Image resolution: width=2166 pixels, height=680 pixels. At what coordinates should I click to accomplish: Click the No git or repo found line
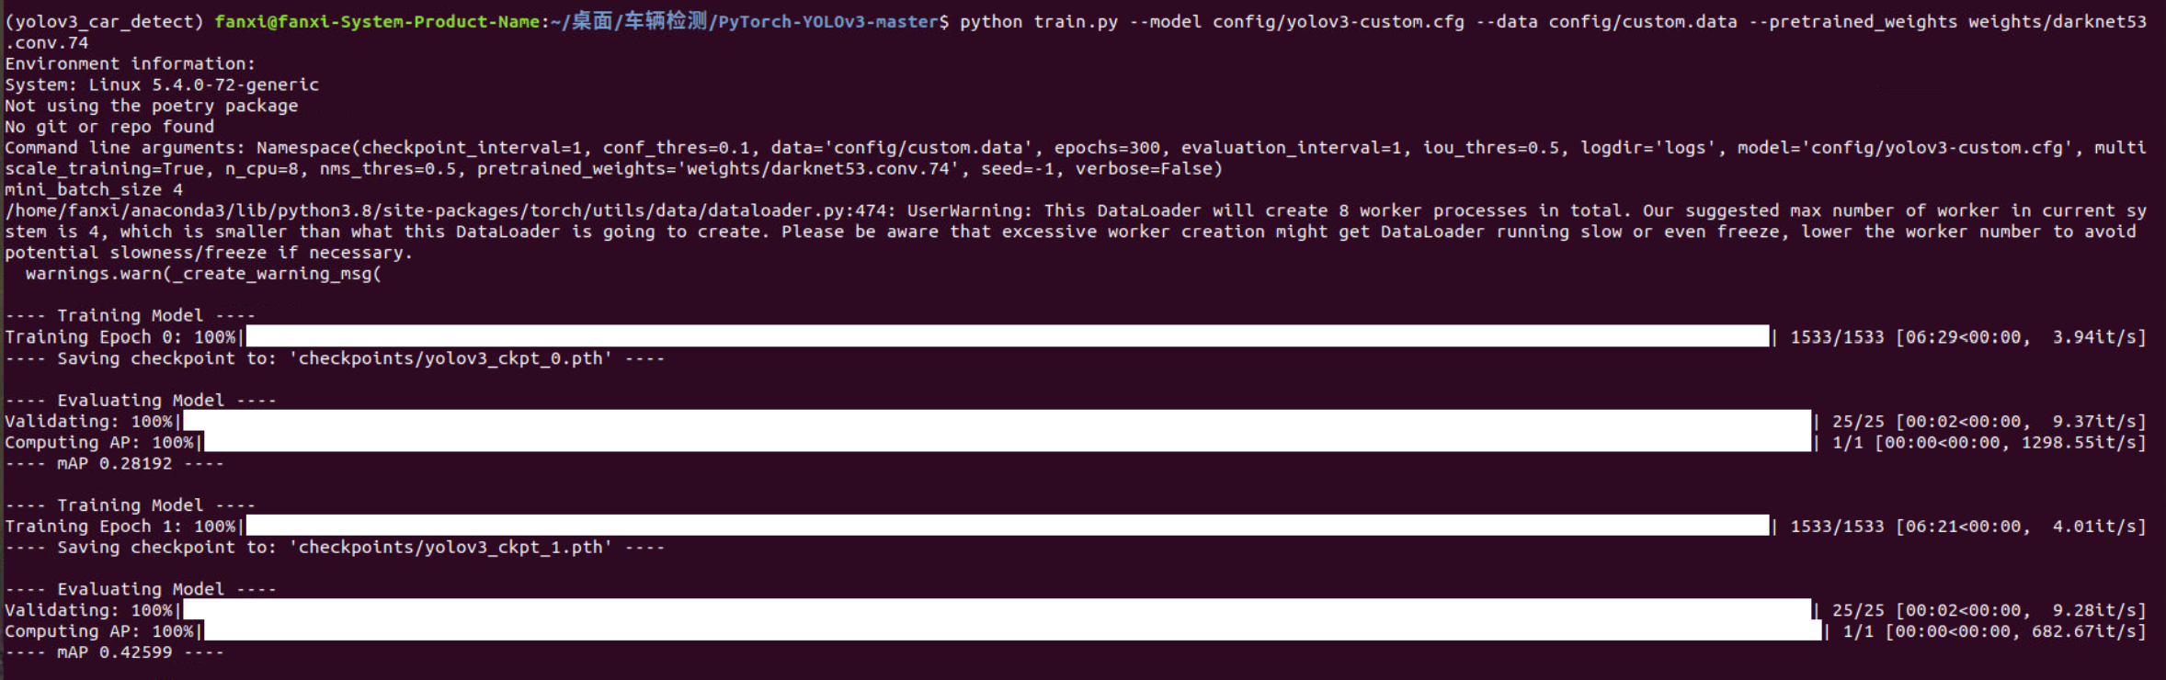coord(109,127)
